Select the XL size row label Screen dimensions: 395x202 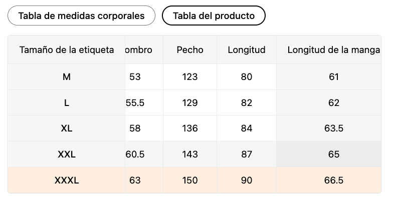[67, 128]
